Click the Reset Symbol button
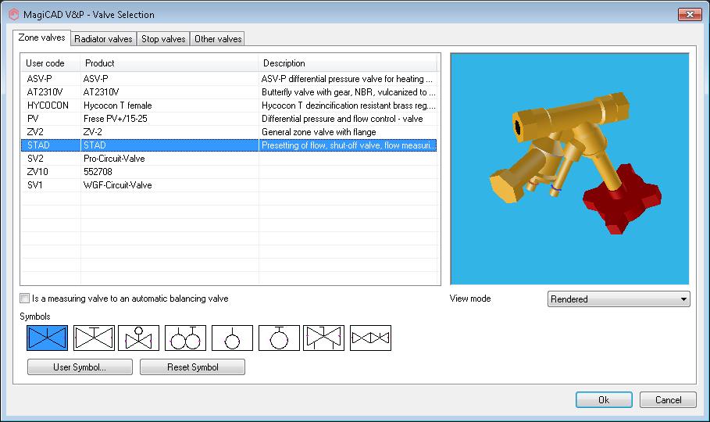Image resolution: width=710 pixels, height=422 pixels. [x=192, y=367]
